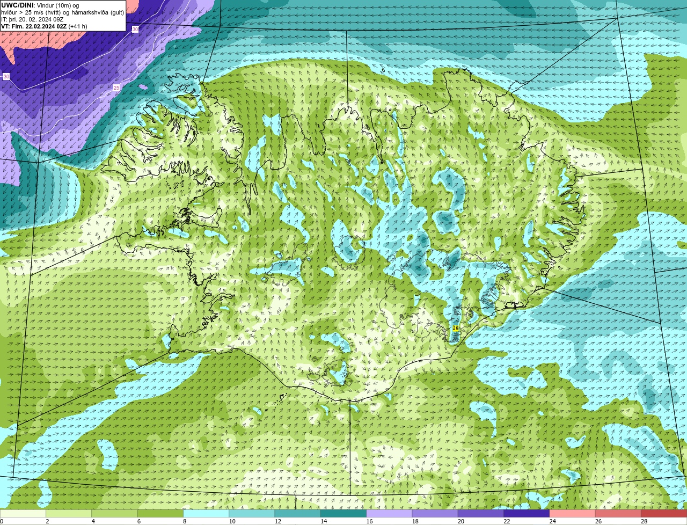Click the '24' legend scale number

(x=553, y=521)
